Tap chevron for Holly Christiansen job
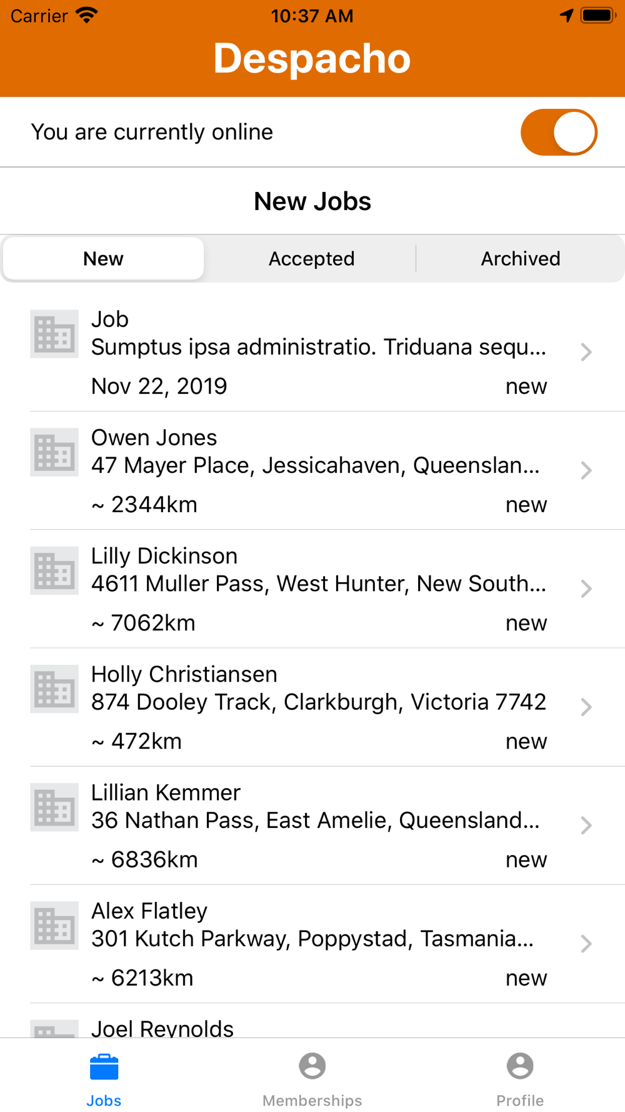 [586, 707]
